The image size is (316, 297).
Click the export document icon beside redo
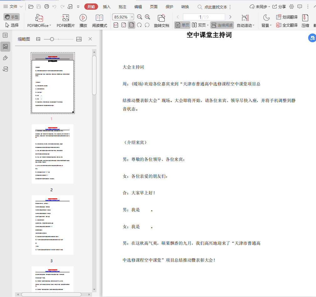tap(70, 7)
